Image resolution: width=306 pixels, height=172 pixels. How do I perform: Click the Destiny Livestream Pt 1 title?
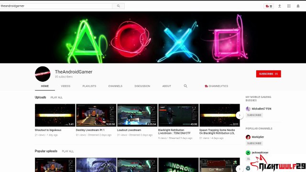[x=90, y=130]
